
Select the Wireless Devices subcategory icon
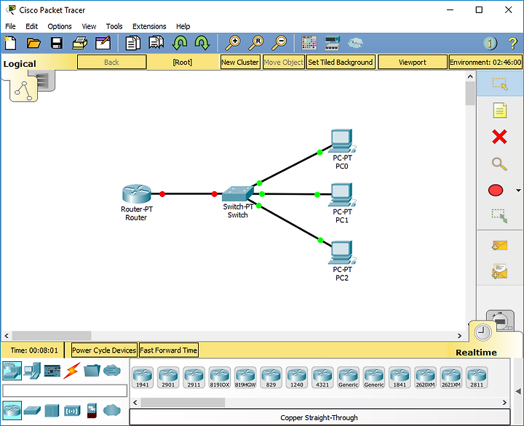pyautogui.click(x=72, y=411)
